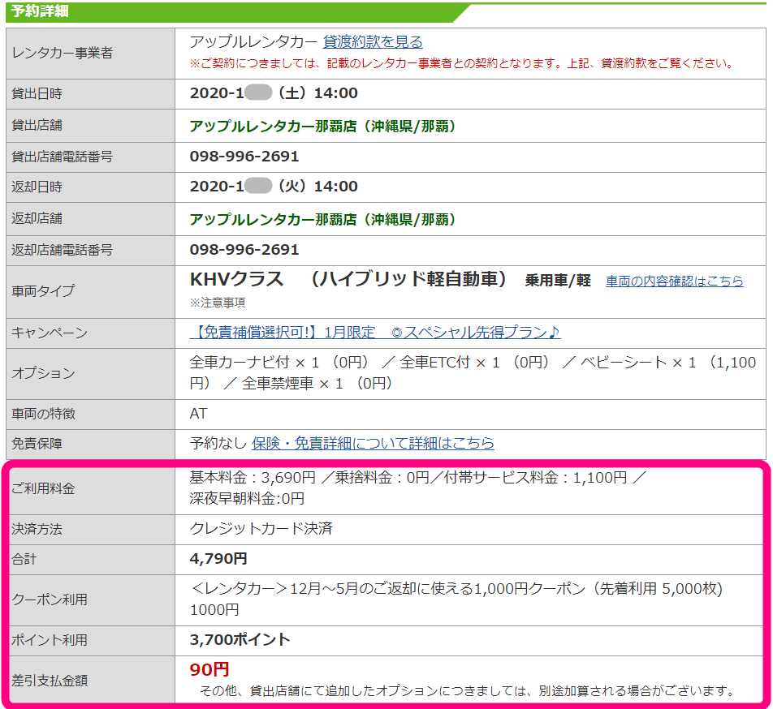Click the 免責保障 row label
The image size is (773, 709).
pos(37,444)
